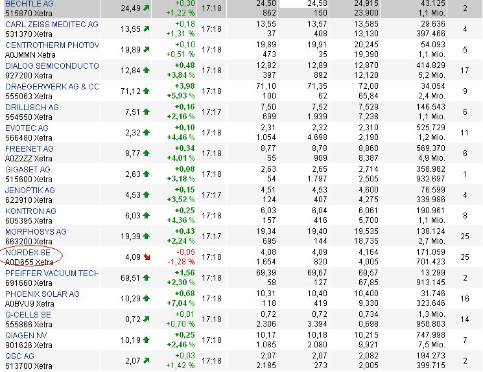483x372 pixels.
Task: Select QSC volume 399.715
Action: click(431, 366)
